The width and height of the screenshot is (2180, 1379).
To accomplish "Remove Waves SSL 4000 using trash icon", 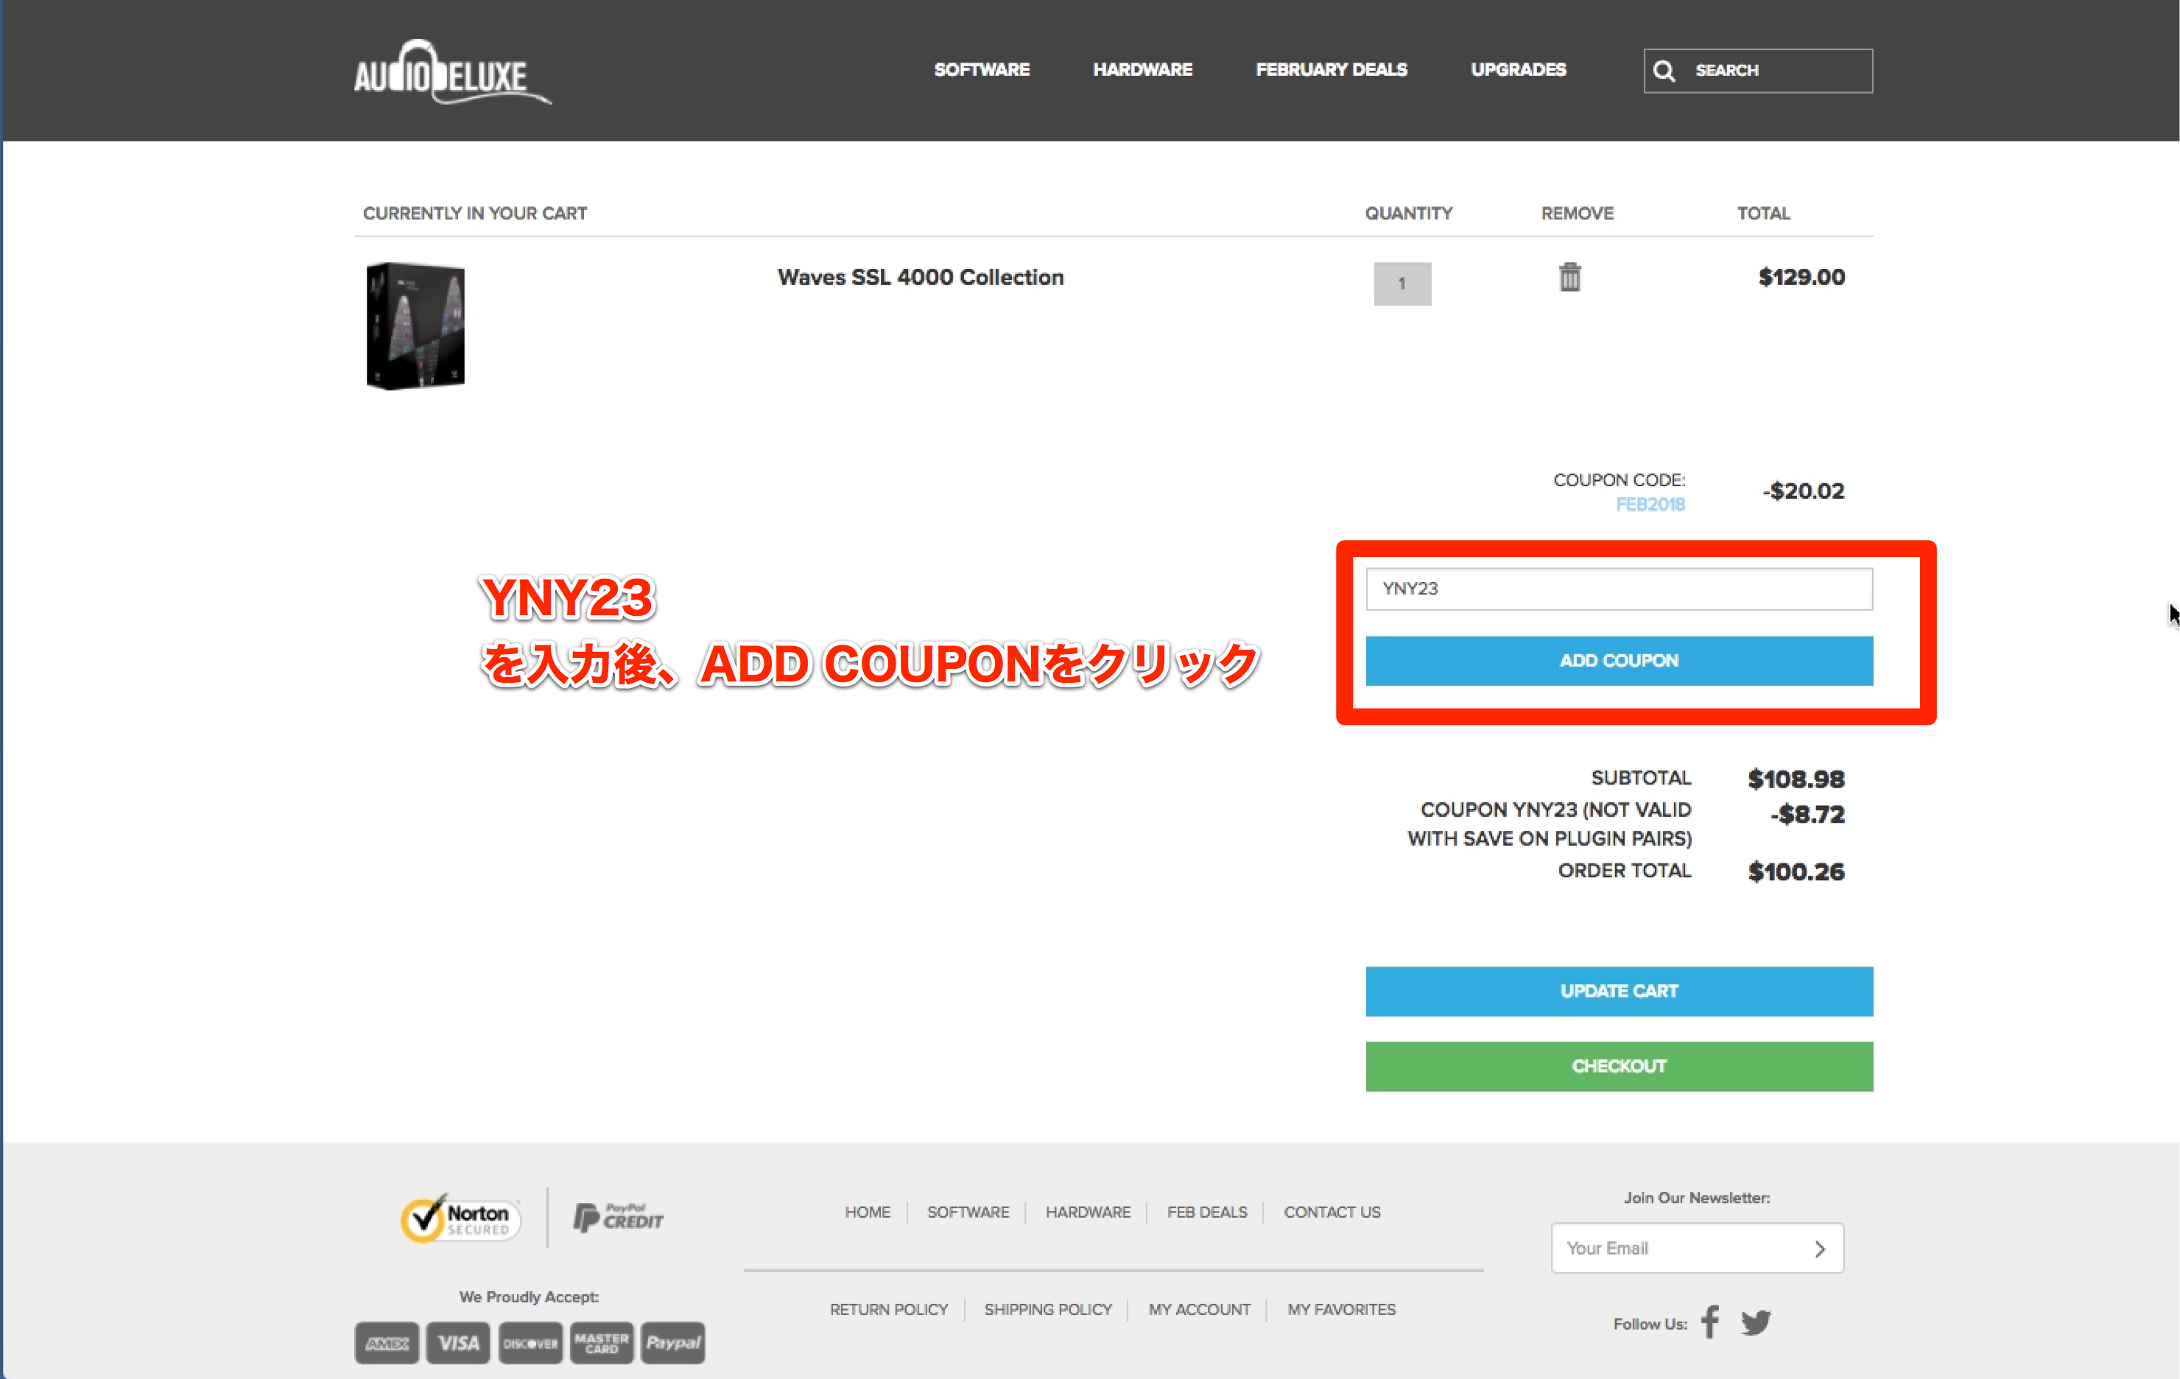I will tap(1569, 277).
